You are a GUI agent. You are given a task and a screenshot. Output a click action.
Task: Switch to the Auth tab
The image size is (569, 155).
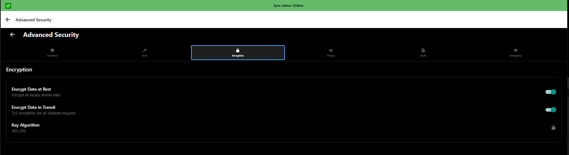click(145, 53)
